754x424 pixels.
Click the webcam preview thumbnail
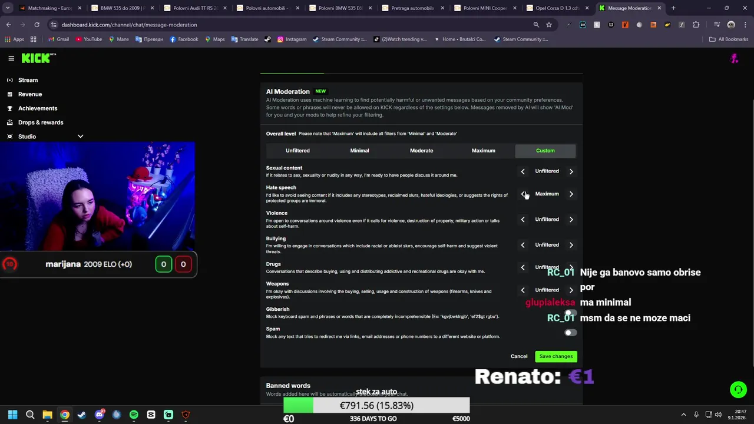coord(97,196)
